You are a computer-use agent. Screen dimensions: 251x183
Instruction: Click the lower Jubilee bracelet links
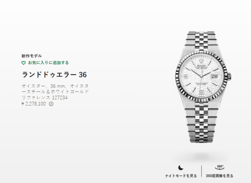click(201, 122)
